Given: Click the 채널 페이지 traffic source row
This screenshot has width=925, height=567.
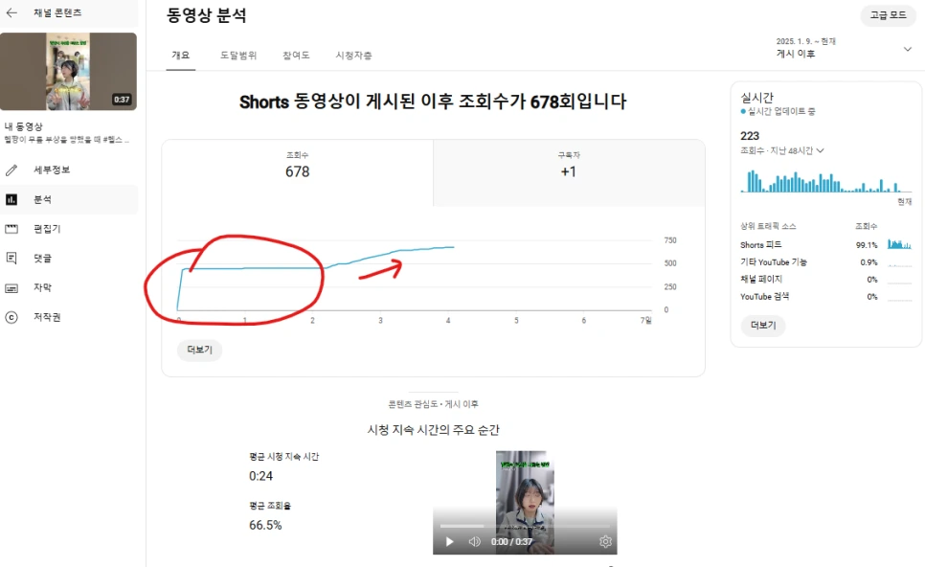Looking at the screenshot, I should 825,279.
